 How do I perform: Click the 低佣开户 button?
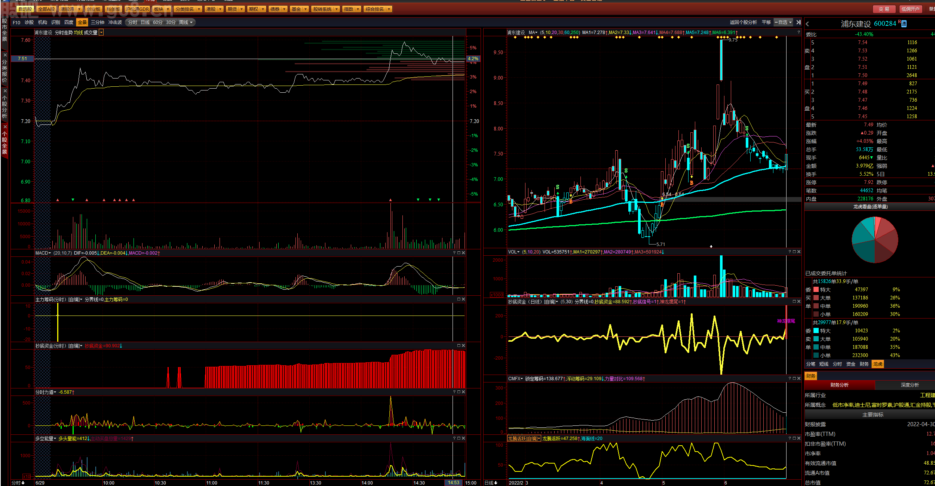point(910,9)
